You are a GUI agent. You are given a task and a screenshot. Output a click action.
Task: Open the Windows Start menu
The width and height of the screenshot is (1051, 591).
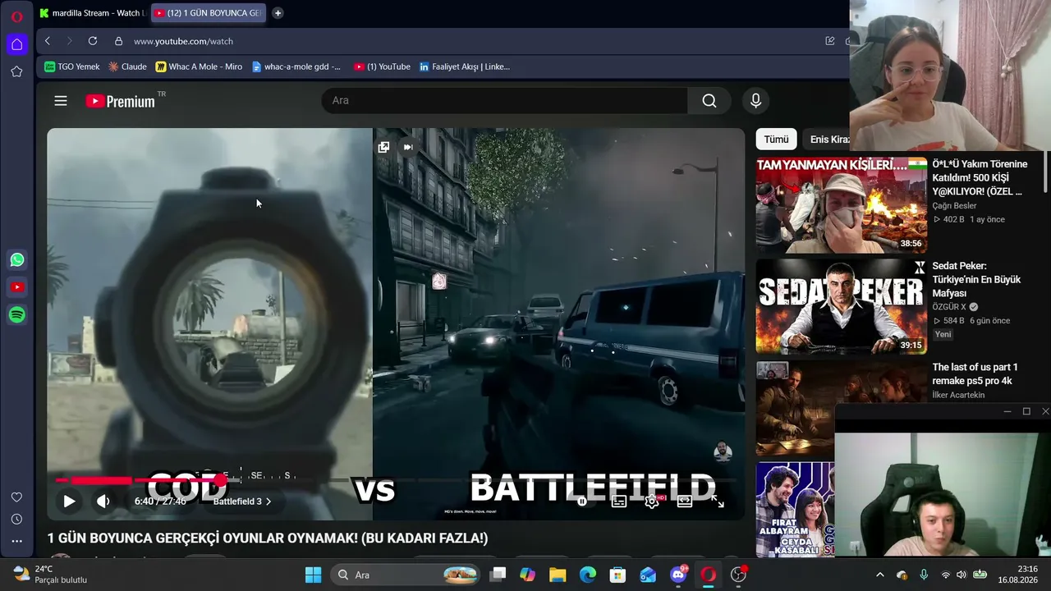click(314, 575)
